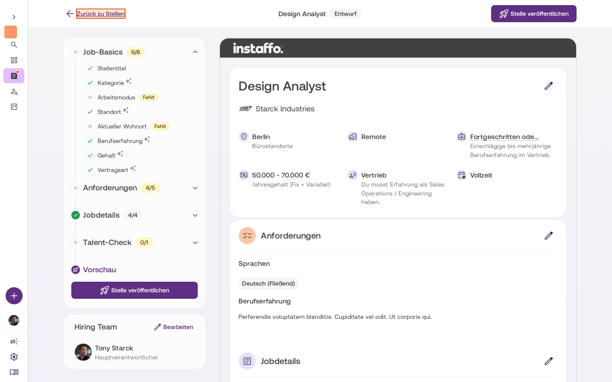Click the back arrow icon at top

(x=70, y=14)
